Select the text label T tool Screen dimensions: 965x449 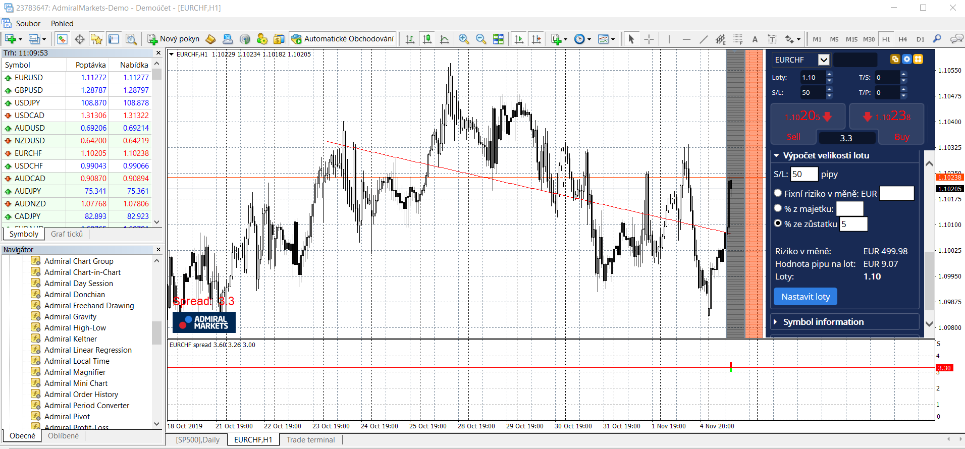[x=772, y=39]
